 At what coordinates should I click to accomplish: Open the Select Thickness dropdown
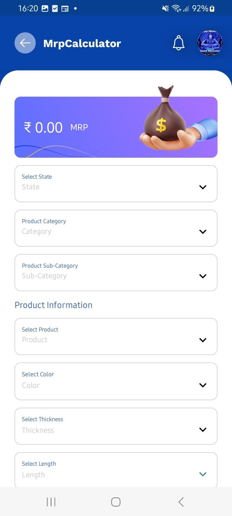(x=116, y=426)
